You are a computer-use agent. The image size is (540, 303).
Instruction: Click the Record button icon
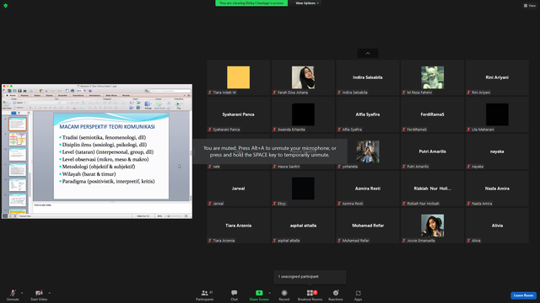pyautogui.click(x=284, y=293)
